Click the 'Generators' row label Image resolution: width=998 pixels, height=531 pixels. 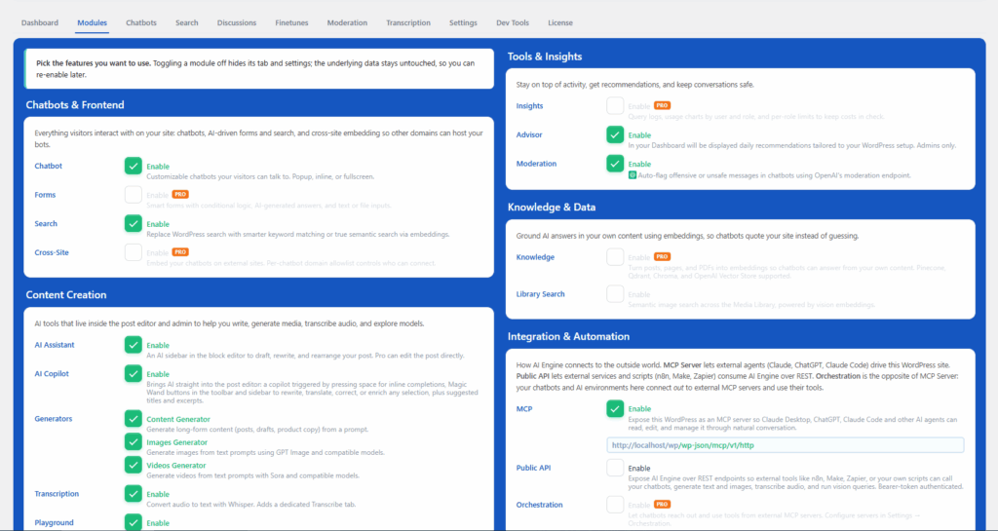(54, 418)
